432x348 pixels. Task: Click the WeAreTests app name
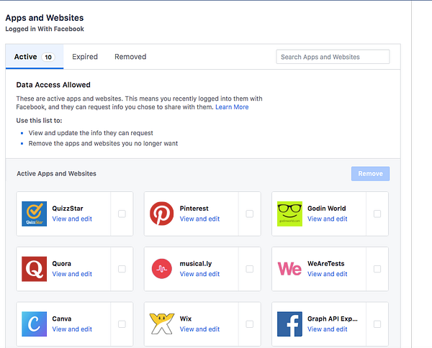[326, 264]
